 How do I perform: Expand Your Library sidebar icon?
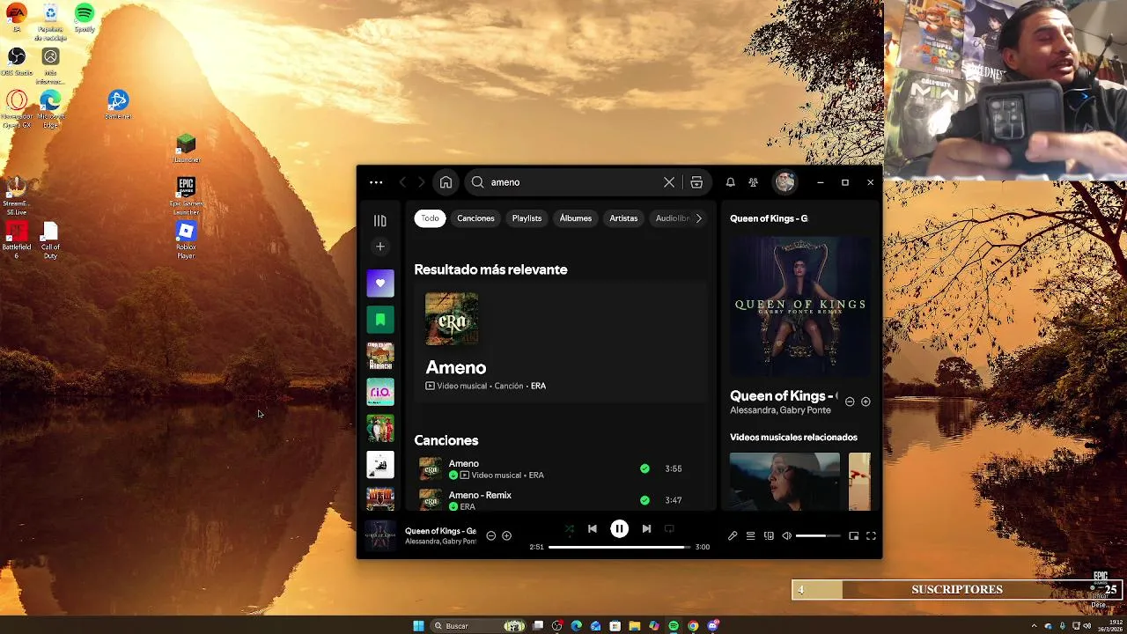(x=380, y=221)
